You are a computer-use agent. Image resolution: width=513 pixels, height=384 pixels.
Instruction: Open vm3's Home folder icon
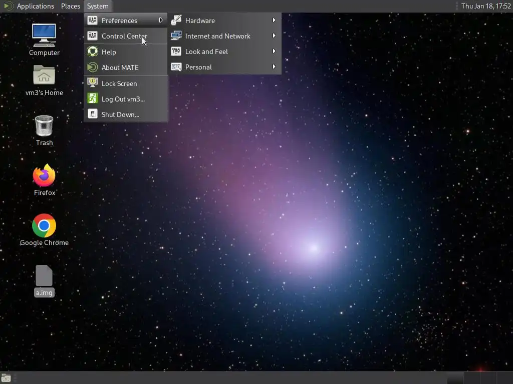pos(44,75)
